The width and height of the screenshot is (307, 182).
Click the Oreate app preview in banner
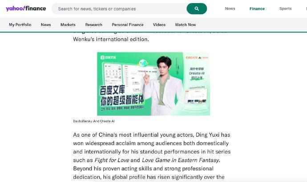[196, 96]
